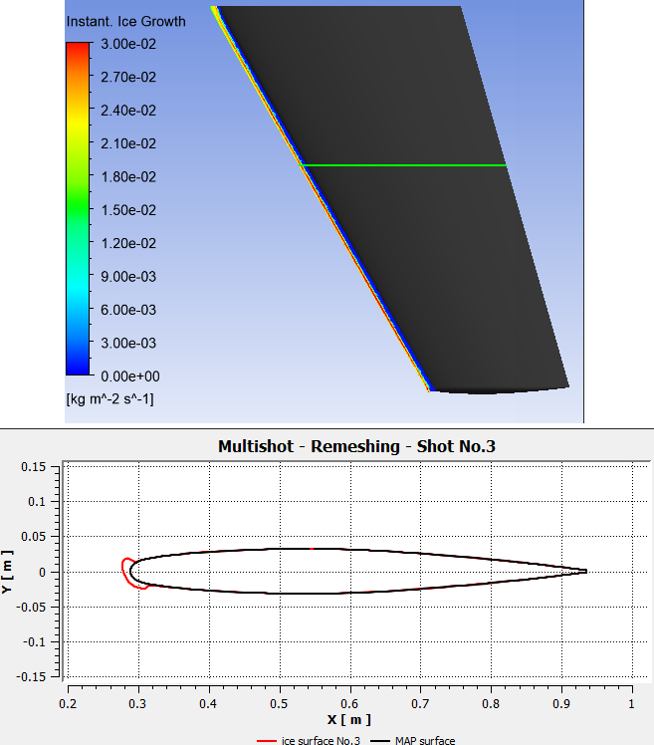Toggle the MAP surface legend entry
Viewport: 654px width, 745px height.
tap(413, 740)
